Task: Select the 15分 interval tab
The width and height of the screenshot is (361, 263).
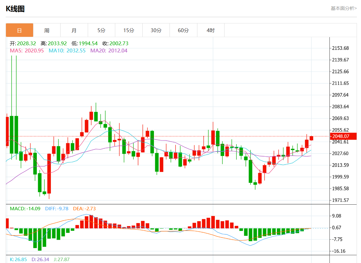Action: (129, 30)
